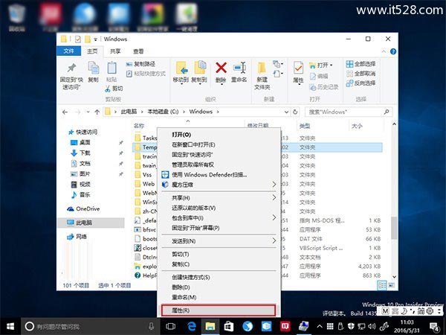Choose Create shortcut in the context menu
This screenshot has width=446, height=335.
click(x=219, y=277)
